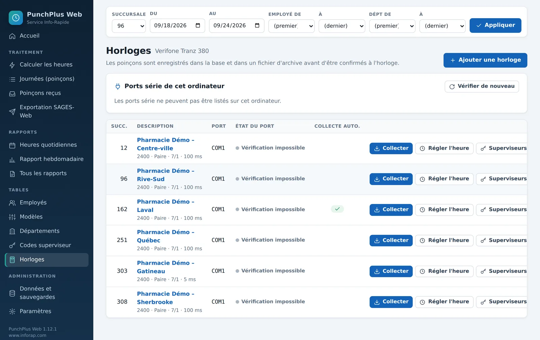Click the bar chart icon beside Rapport hebdomadaire
Viewport: 540px width, 340px height.
[x=12, y=159]
